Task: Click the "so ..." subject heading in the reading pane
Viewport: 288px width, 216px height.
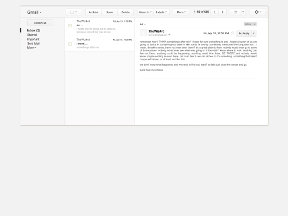Action: [143, 24]
